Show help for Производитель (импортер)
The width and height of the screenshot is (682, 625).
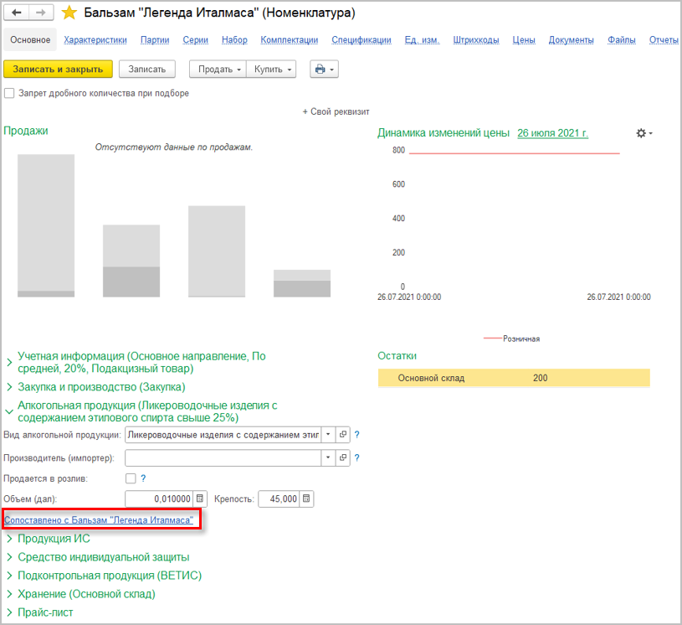pos(356,458)
